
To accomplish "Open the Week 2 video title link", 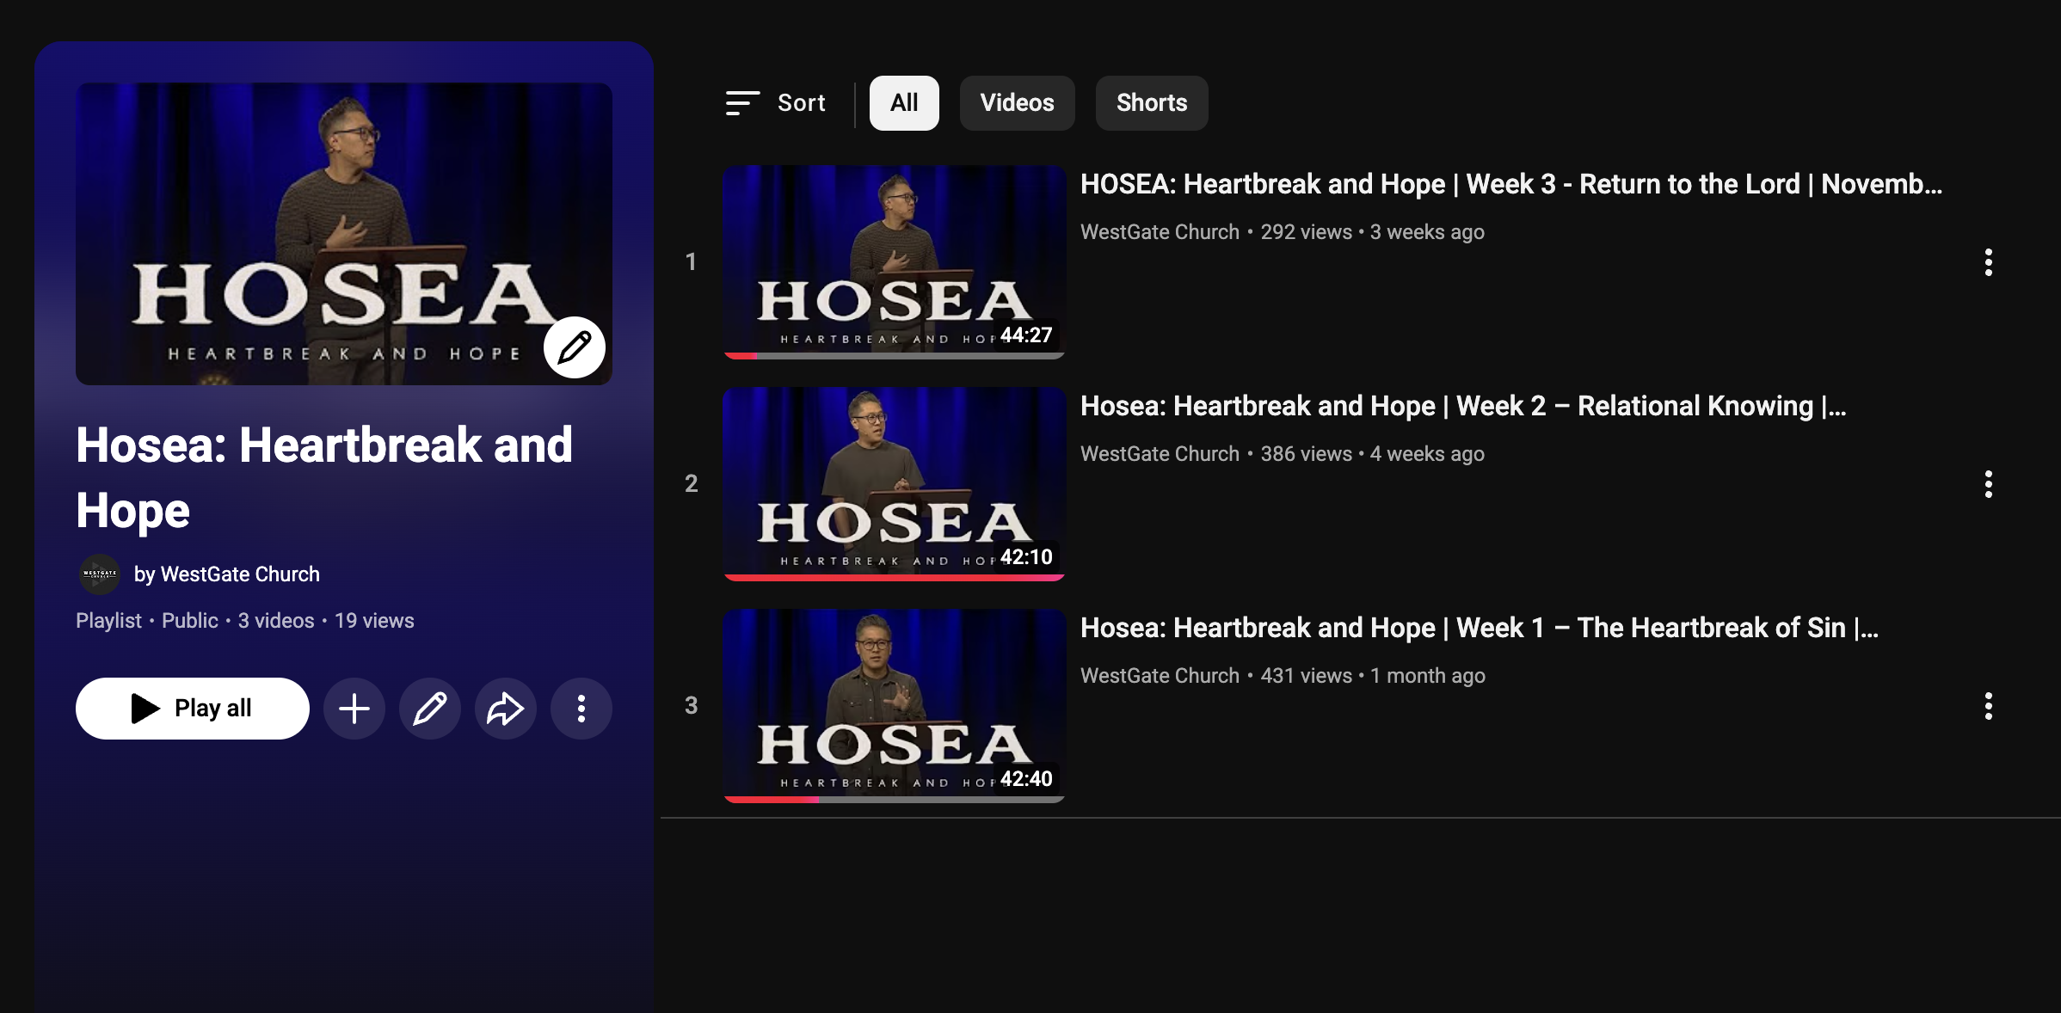I will [1463, 406].
